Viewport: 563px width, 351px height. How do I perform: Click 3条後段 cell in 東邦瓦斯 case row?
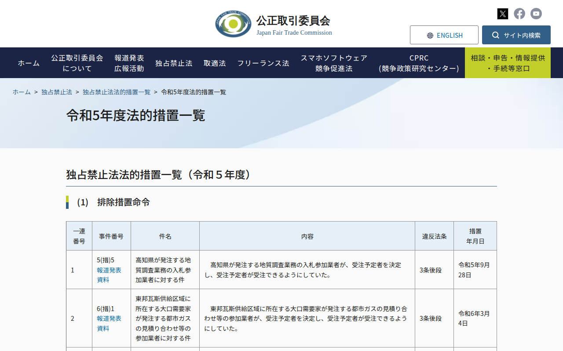click(434, 319)
